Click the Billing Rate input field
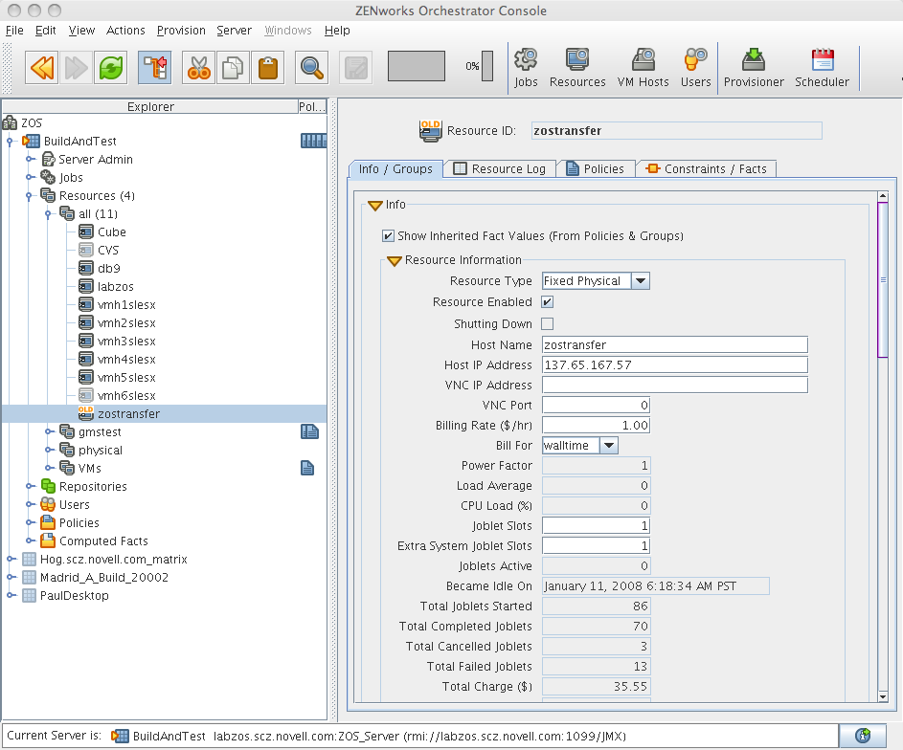 [x=596, y=425]
